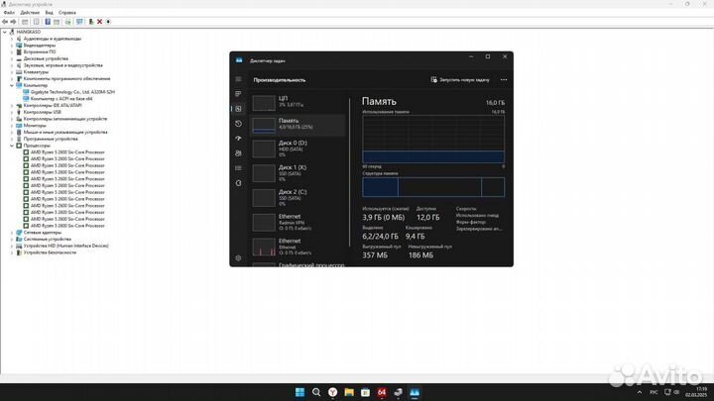714x401 pixels.
Task: Switch to Task Manager taskbar icon
Action: [x=415, y=392]
